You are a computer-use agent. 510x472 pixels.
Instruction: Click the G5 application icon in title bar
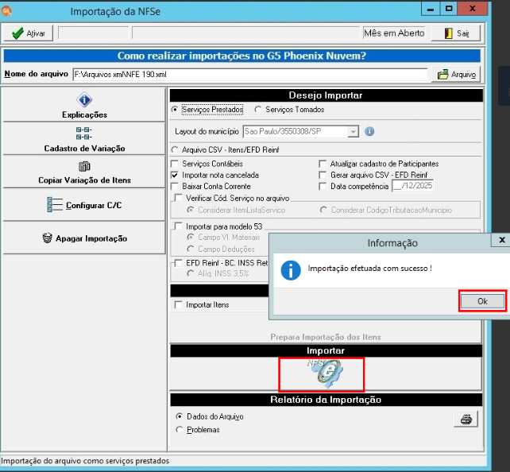coord(6,11)
